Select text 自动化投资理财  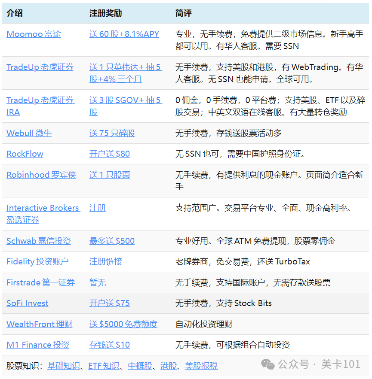[x=204, y=324]
